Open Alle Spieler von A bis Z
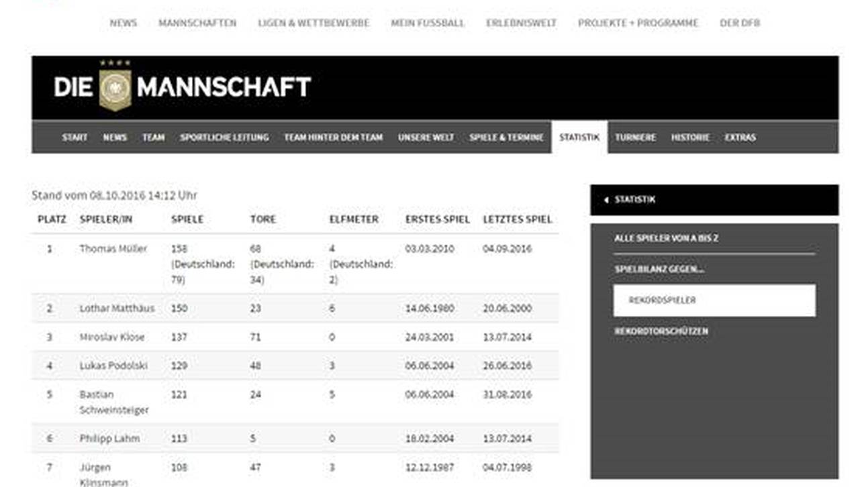This screenshot has height=487, width=866. pyautogui.click(x=666, y=238)
